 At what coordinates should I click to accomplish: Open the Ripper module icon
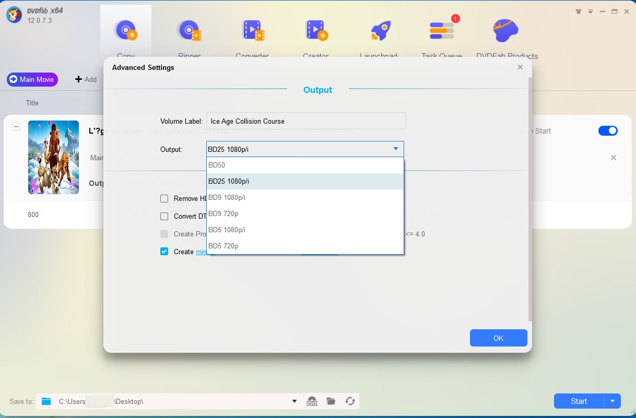tap(189, 30)
